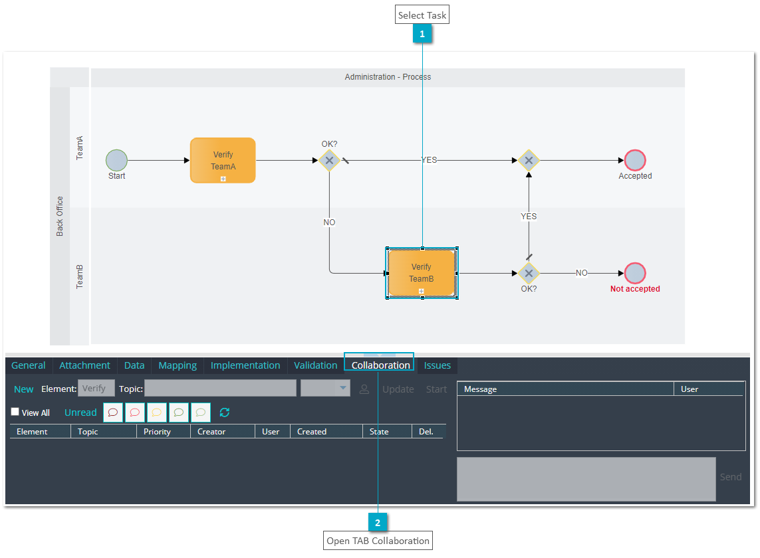Click the Element field showing Verify
This screenshot has width=760, height=558.
pyautogui.click(x=96, y=388)
